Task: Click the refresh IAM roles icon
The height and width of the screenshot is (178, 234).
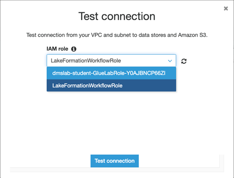Action: click(x=184, y=61)
